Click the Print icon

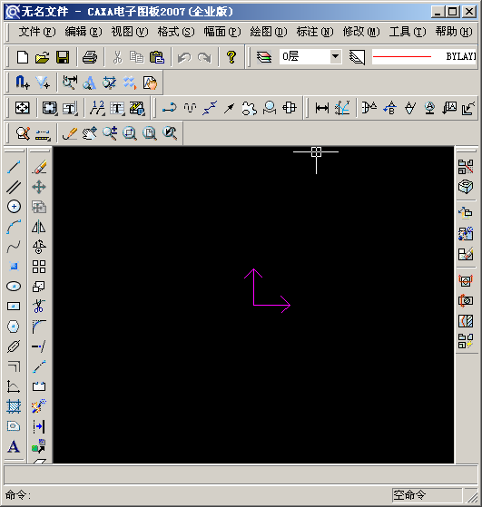tap(90, 57)
